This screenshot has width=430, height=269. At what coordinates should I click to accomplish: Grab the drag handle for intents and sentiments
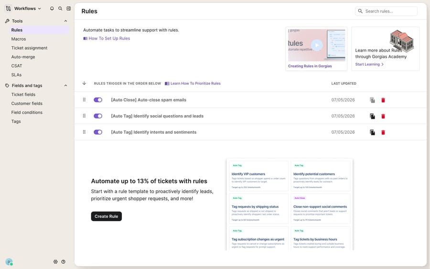tap(84, 132)
